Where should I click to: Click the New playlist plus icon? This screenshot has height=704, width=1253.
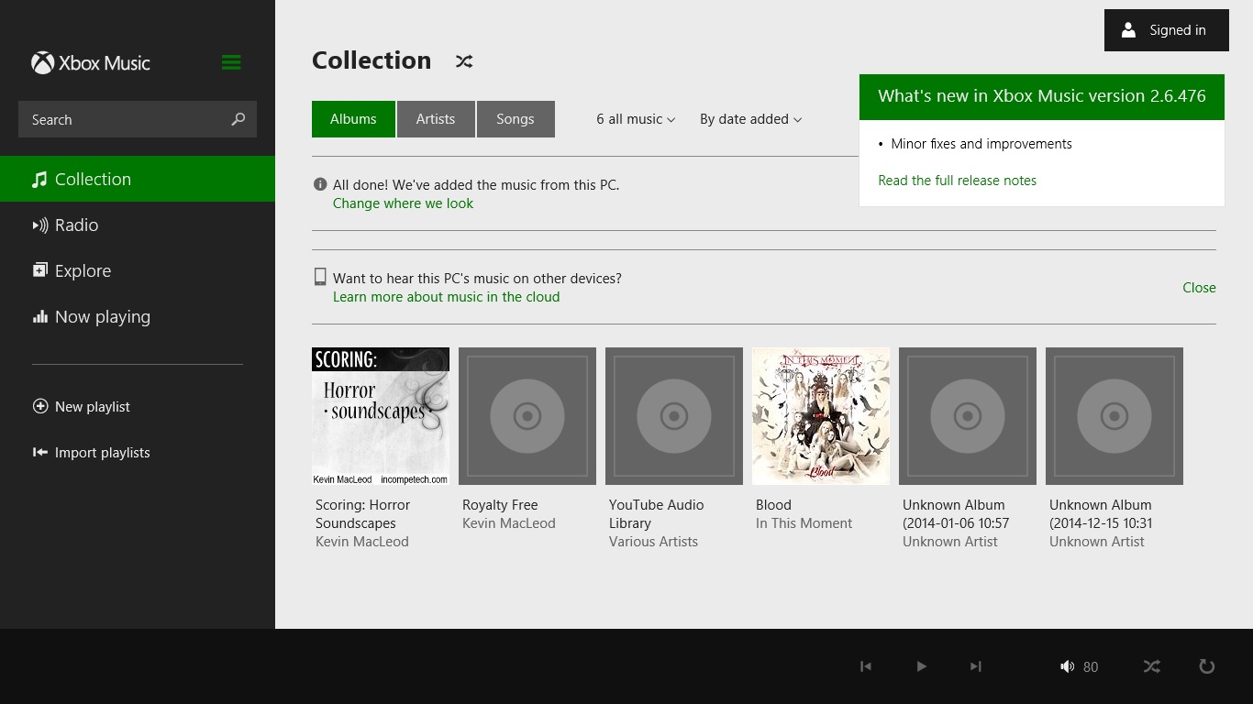pyautogui.click(x=40, y=406)
